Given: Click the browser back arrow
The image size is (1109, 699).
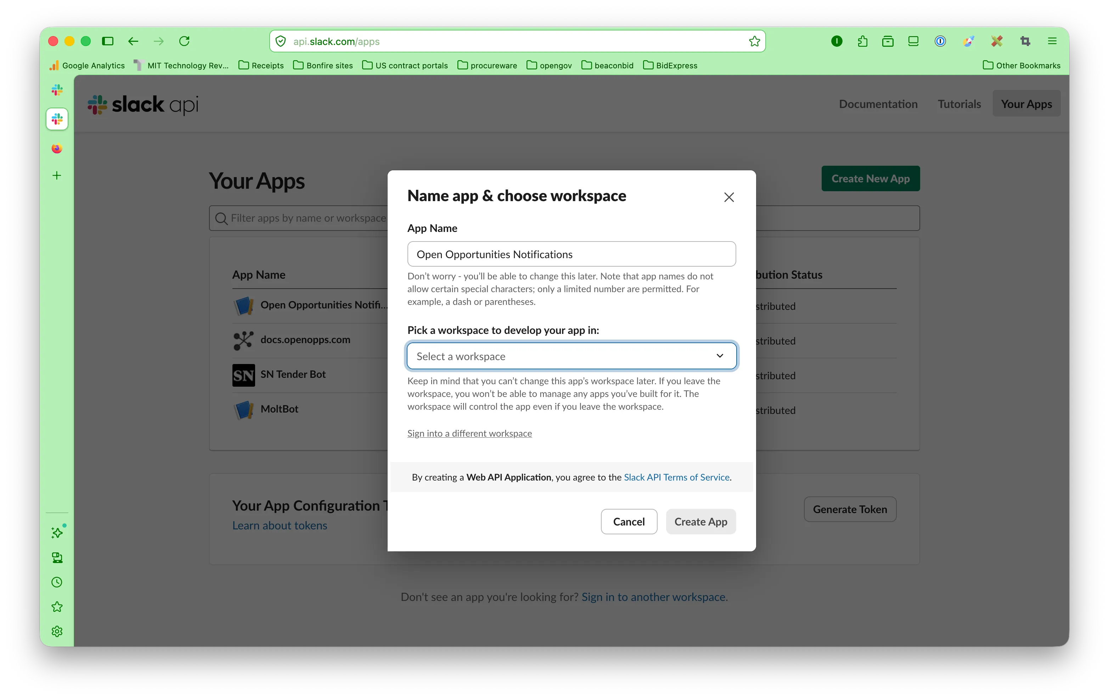Looking at the screenshot, I should click(133, 41).
